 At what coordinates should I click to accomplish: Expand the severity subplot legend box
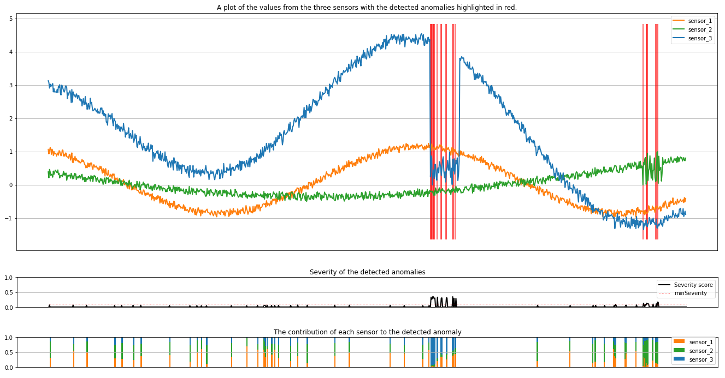point(686,289)
